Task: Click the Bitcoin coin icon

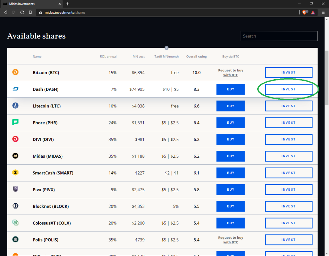Action: click(15, 72)
